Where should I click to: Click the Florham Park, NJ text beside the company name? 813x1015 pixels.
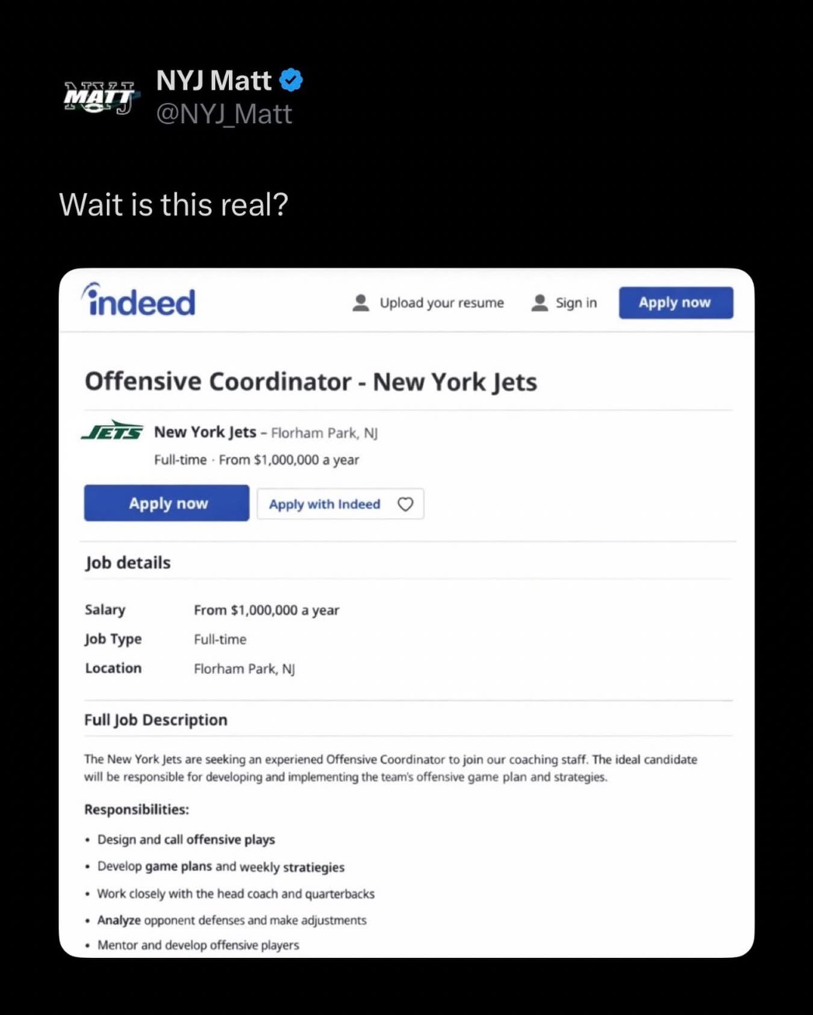click(x=324, y=433)
